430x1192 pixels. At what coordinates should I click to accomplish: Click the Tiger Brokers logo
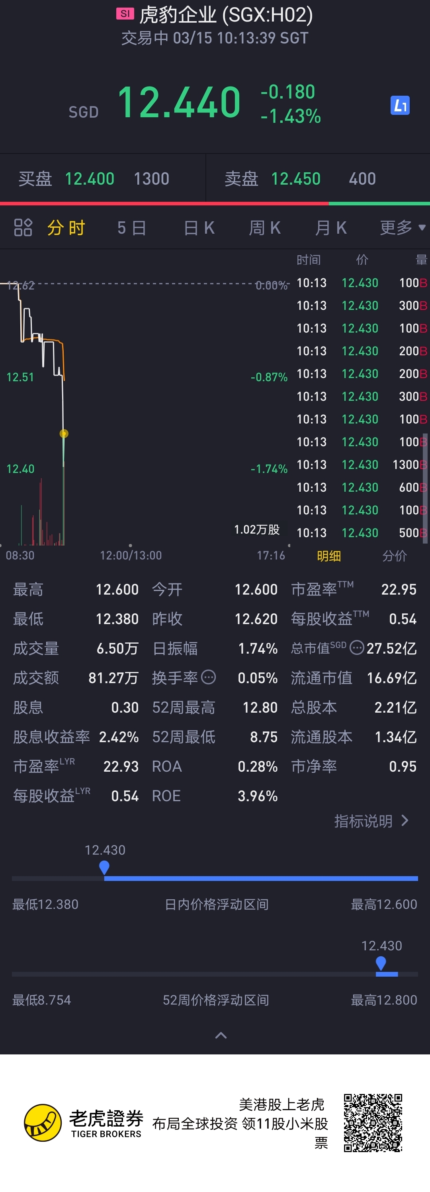click(43, 1123)
